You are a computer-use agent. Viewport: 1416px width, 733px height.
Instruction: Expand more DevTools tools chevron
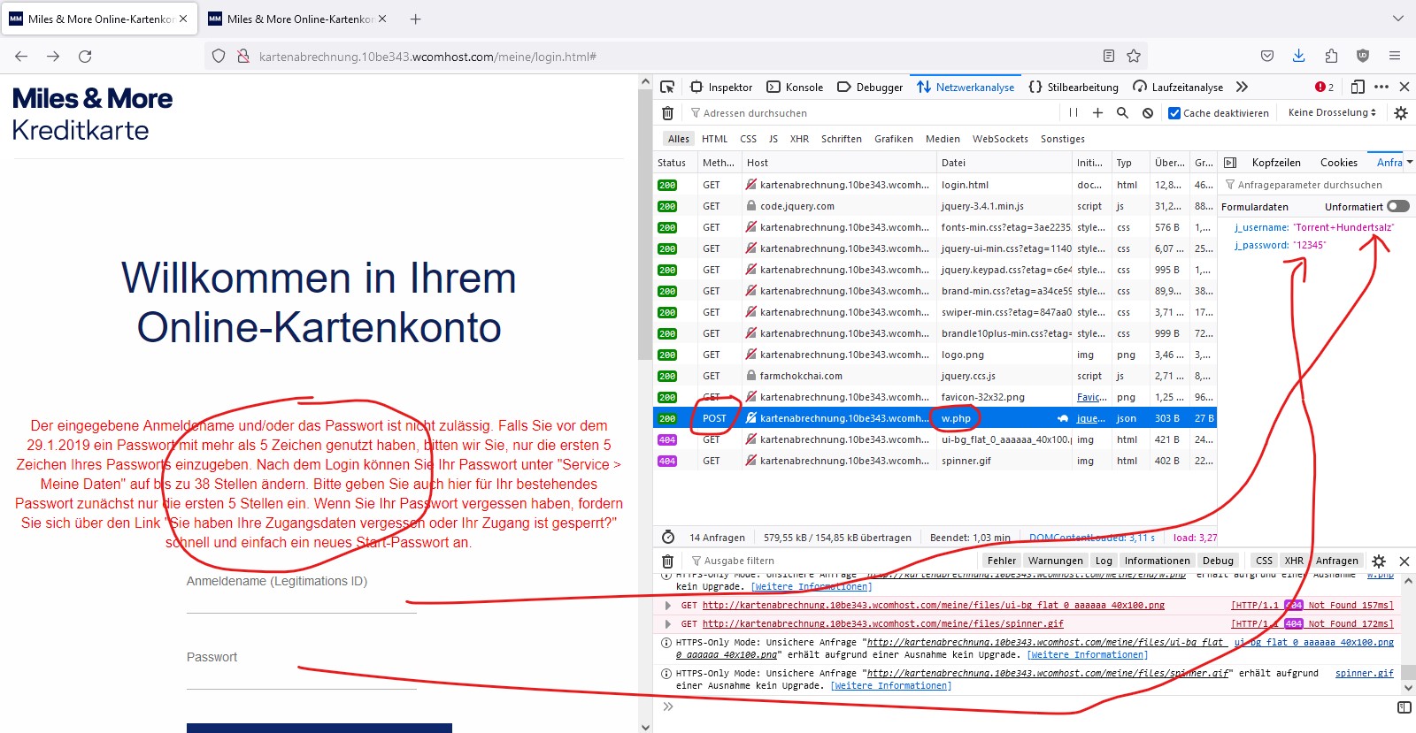pyautogui.click(x=1242, y=87)
